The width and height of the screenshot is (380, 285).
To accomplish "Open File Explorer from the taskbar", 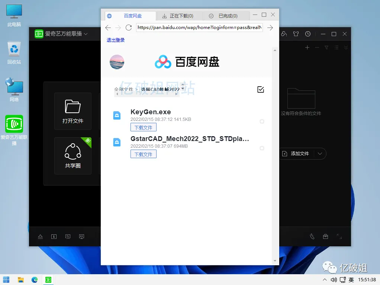I will tap(20, 280).
